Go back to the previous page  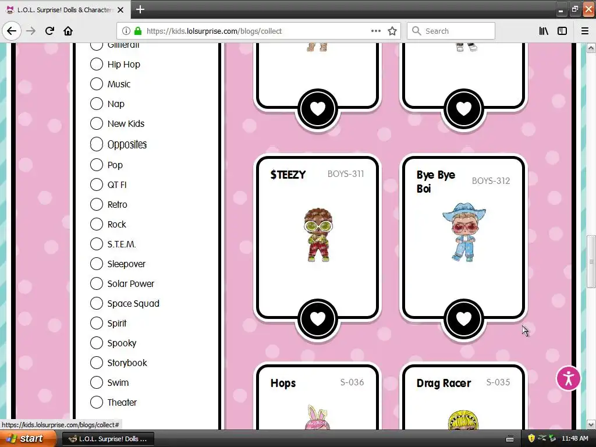click(x=12, y=31)
